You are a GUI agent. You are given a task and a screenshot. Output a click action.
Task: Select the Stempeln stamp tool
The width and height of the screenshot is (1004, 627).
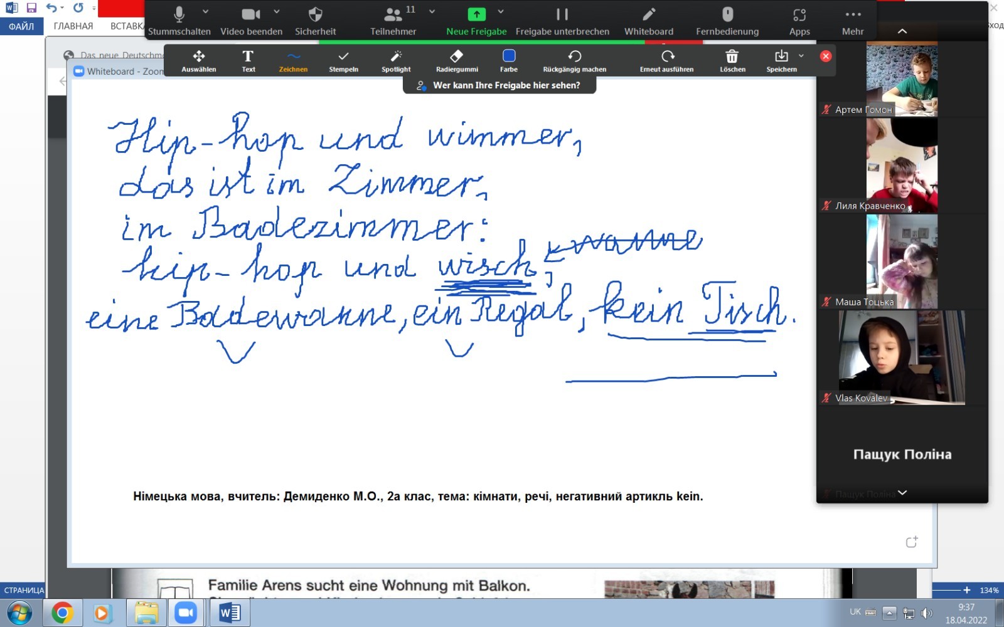[x=343, y=61]
